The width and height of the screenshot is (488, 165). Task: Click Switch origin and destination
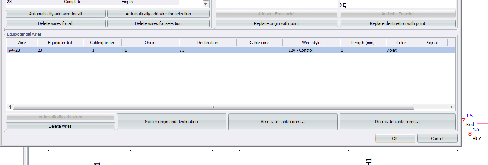171,122
